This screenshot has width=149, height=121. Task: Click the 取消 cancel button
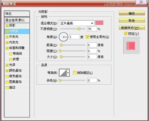pos(132,21)
